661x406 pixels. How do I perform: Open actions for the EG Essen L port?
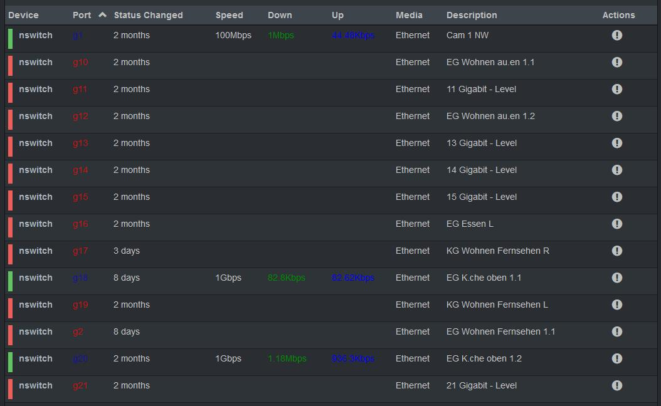click(x=617, y=224)
